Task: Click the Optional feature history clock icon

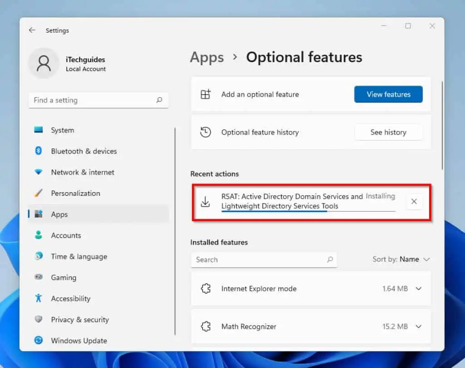Action: 206,132
